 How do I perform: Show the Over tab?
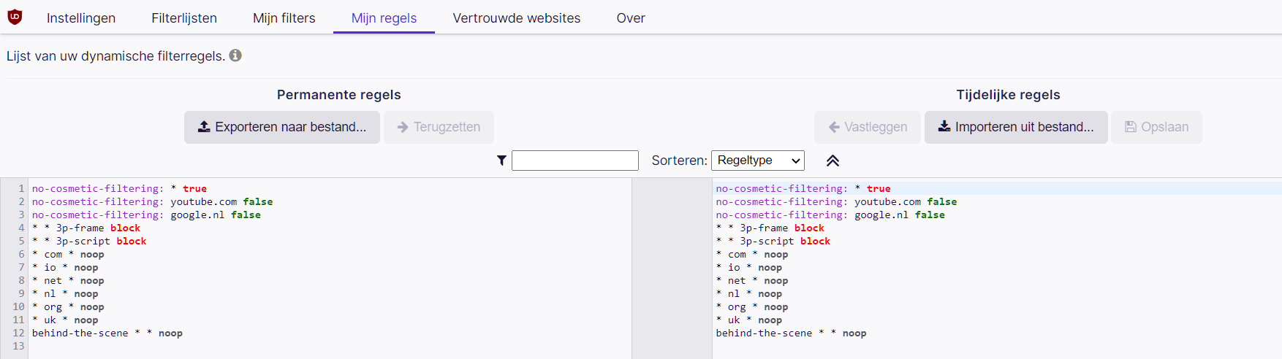(x=631, y=18)
